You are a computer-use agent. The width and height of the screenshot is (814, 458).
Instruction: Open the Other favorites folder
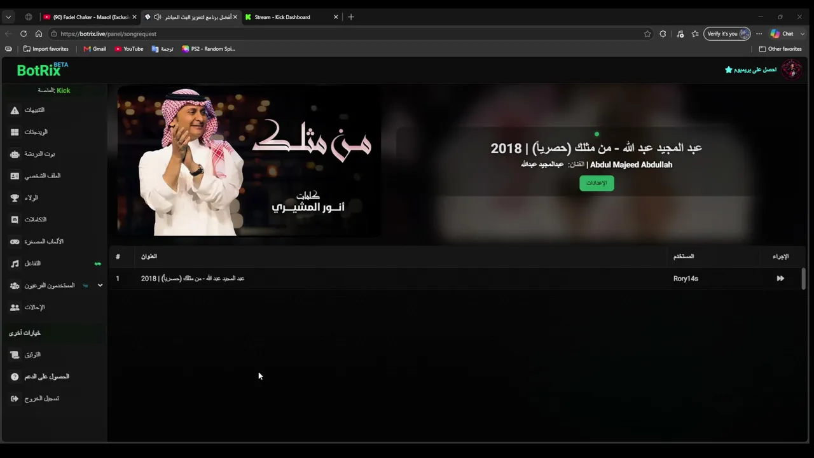click(780, 49)
